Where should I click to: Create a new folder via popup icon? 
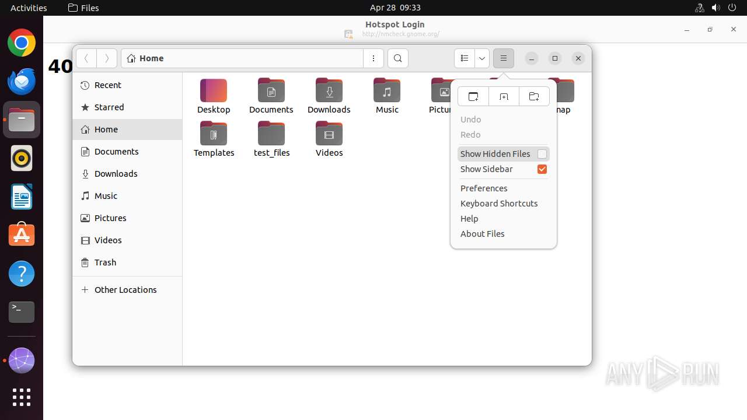(534, 96)
